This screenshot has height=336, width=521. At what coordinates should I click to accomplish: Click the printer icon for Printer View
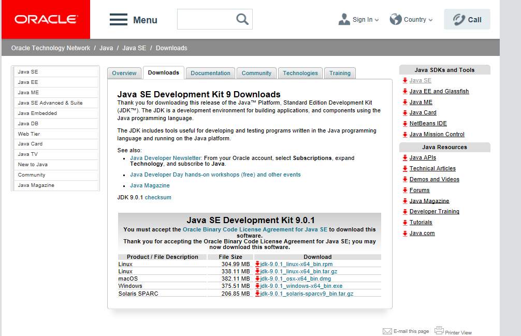pos(439,330)
